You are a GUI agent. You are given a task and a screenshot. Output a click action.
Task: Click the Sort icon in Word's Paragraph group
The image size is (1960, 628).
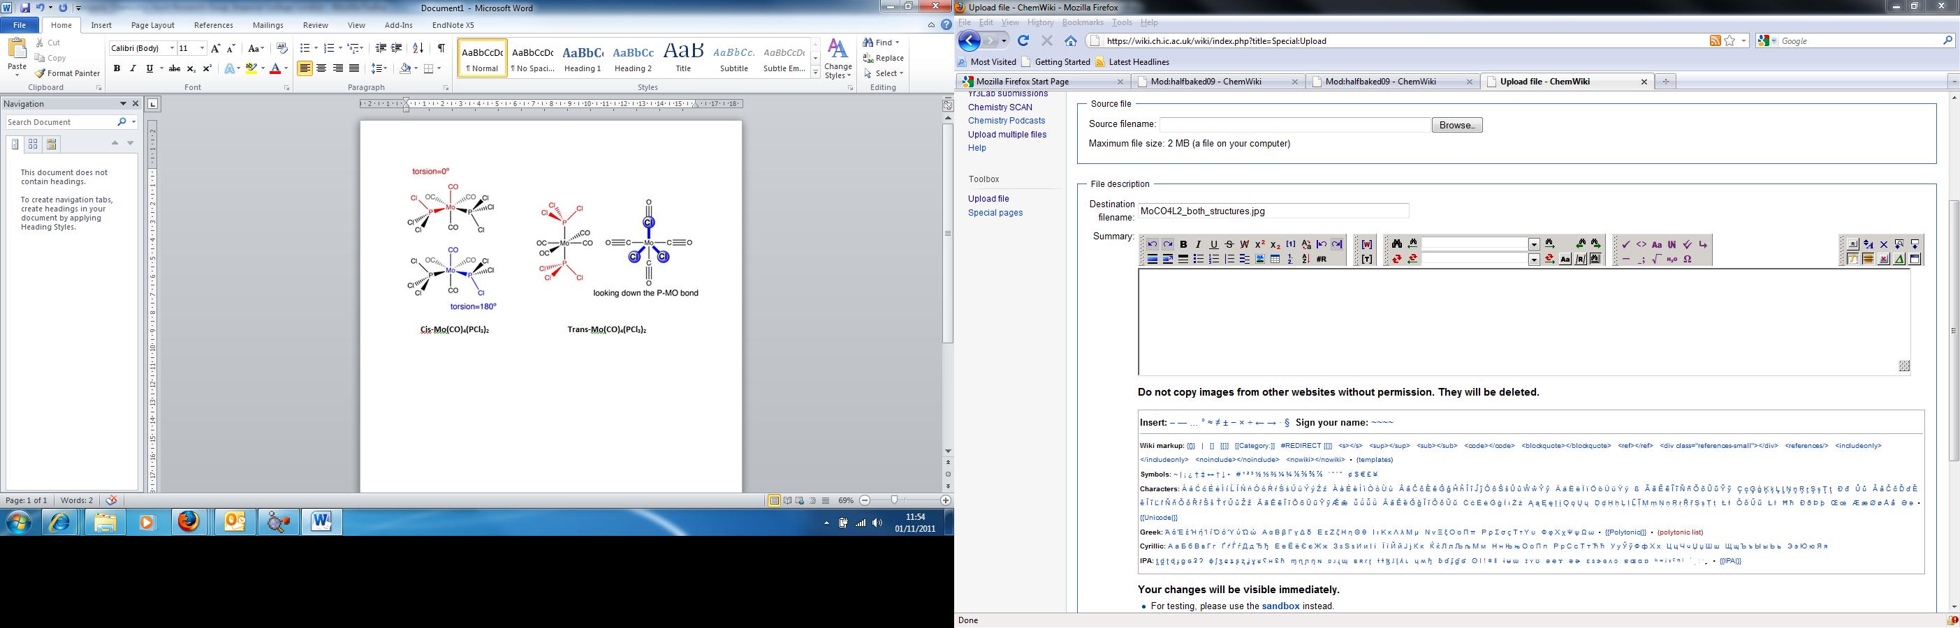[418, 48]
